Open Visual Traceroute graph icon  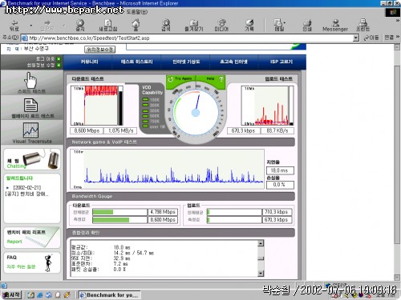(30, 130)
